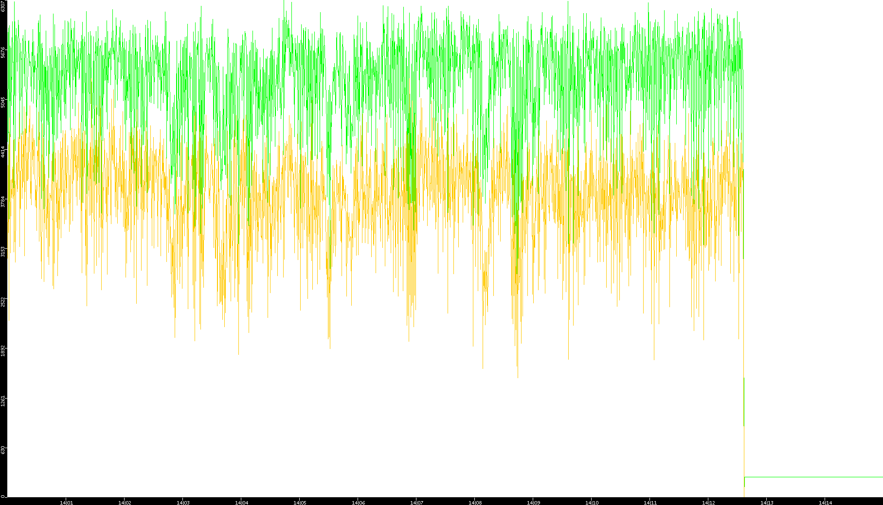The height and width of the screenshot is (505, 883).
Task: Click the 14:03 label on the time axis
Action: click(x=183, y=503)
